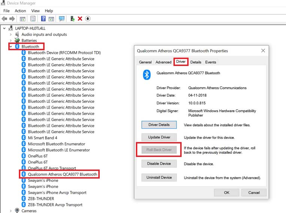Collapse the LAPTOP-HL0TL4LL root node
Viewport: 286px width, 213px height.
[x=4, y=28]
